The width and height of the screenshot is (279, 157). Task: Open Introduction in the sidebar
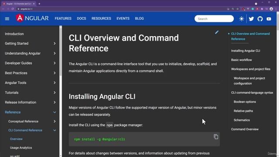pyautogui.click(x=14, y=34)
